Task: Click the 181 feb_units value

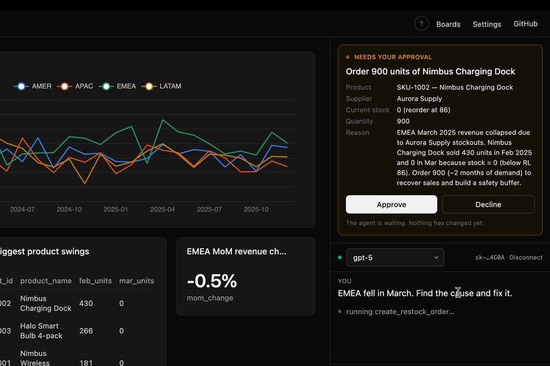Action: [86, 363]
